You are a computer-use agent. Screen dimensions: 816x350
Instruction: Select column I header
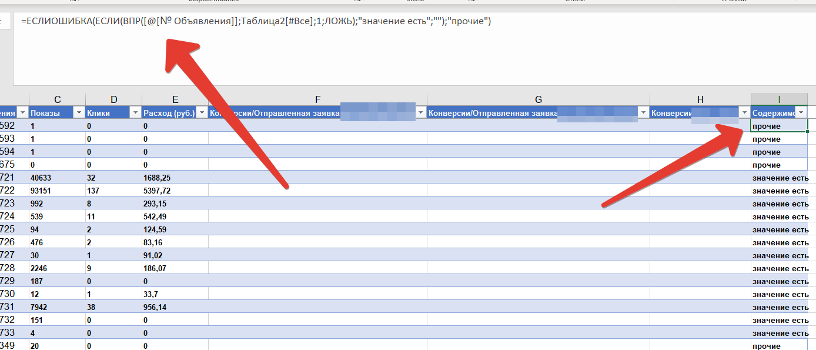(x=779, y=99)
